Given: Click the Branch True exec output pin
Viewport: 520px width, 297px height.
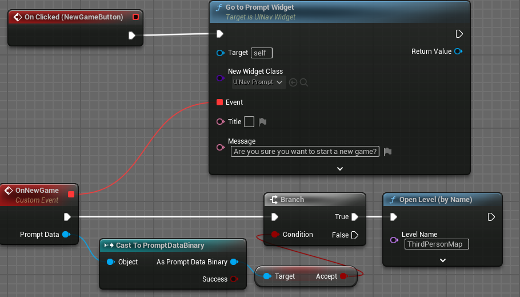Looking at the screenshot, I should [355, 217].
